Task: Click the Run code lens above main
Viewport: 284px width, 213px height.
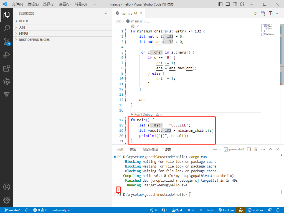Action: point(137,115)
